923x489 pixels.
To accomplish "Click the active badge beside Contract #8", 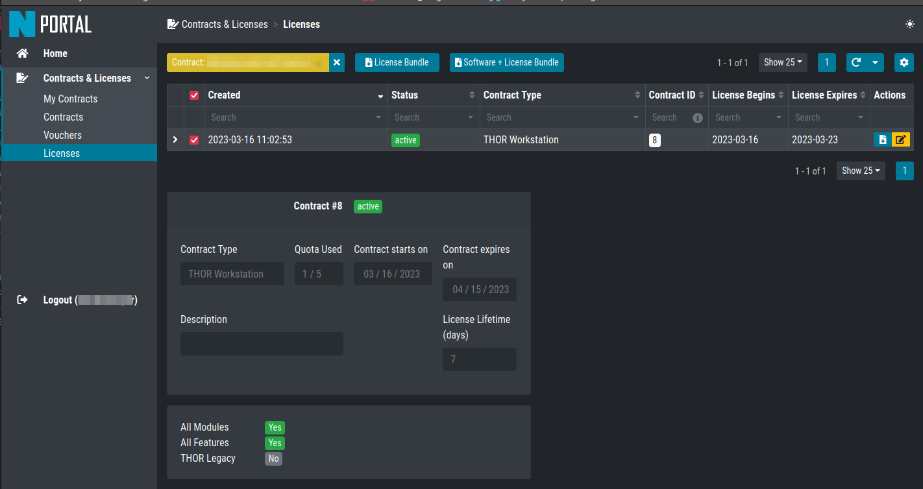I will [368, 206].
